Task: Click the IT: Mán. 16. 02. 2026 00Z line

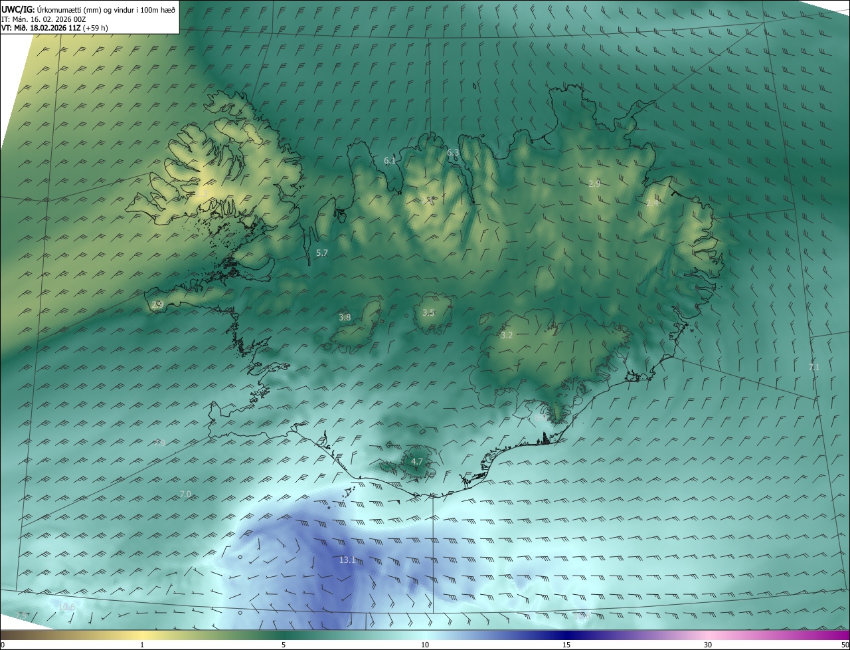Action: (x=45, y=19)
